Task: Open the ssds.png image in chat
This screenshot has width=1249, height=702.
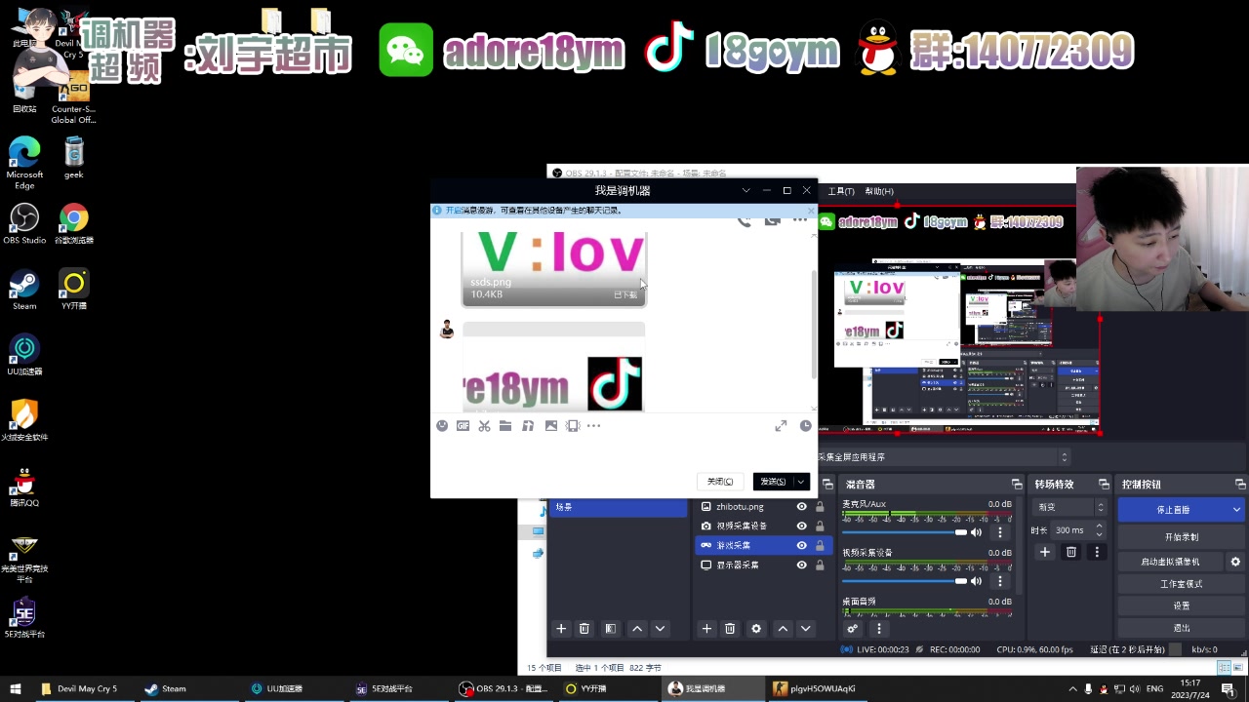Action: (553, 267)
